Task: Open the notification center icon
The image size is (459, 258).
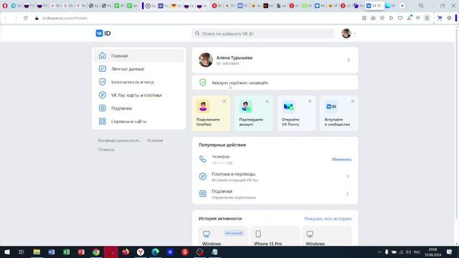Action: click(450, 252)
